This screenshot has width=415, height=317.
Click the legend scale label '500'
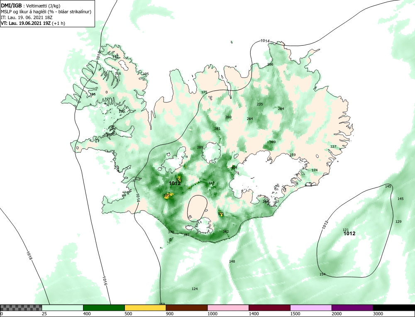coord(128,314)
